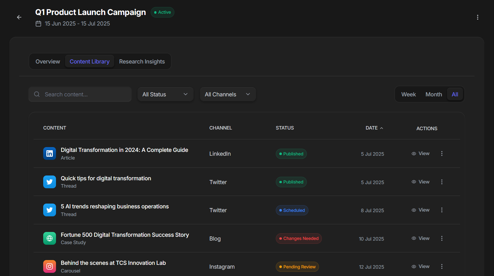Open the Research Insights tab
The width and height of the screenshot is (494, 276).
coord(142,62)
